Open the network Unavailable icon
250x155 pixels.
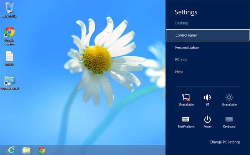click(186, 100)
